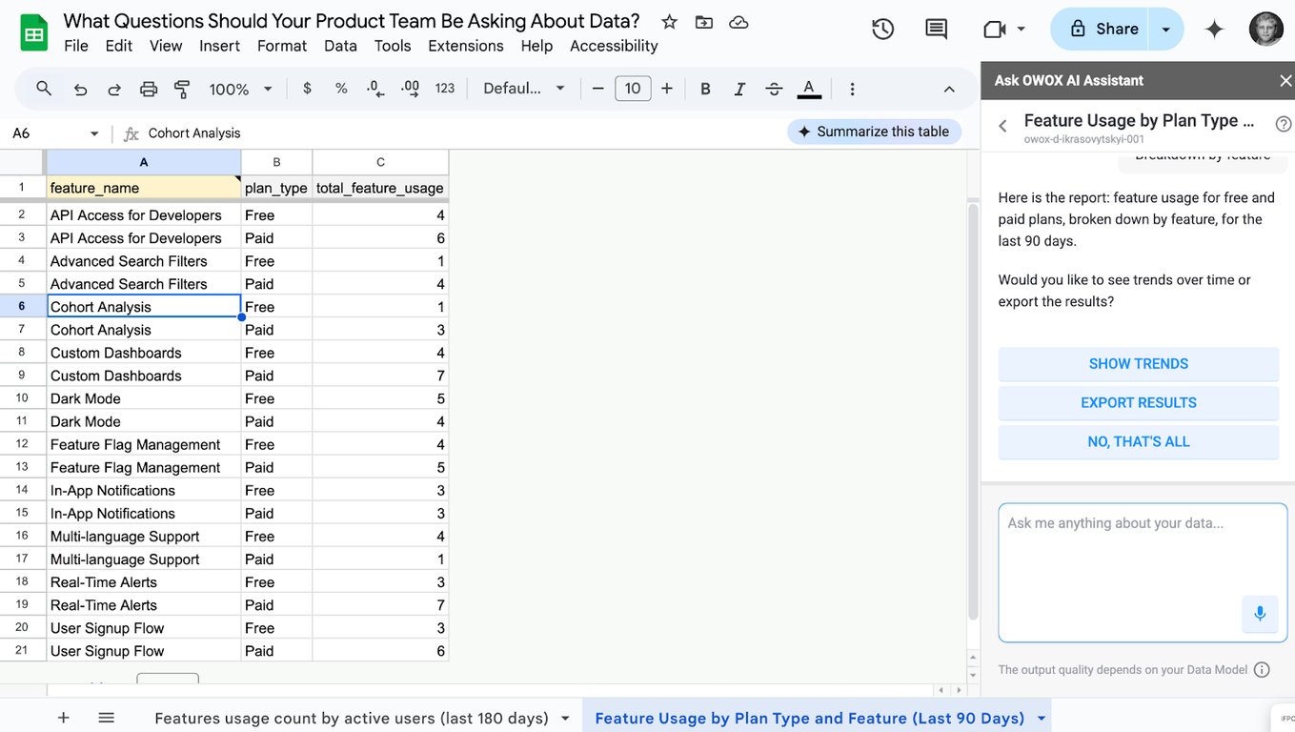The width and height of the screenshot is (1295, 732).
Task: Show Data Model info icon
Action: coord(1262,670)
